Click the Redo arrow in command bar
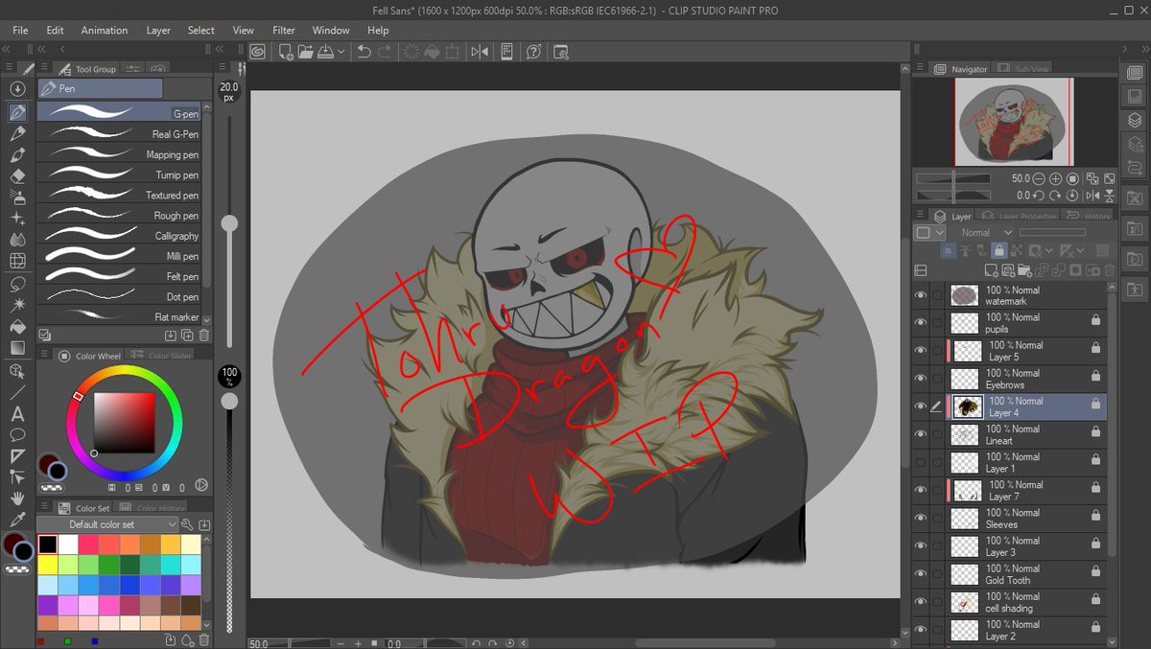The height and width of the screenshot is (649, 1151). point(384,52)
